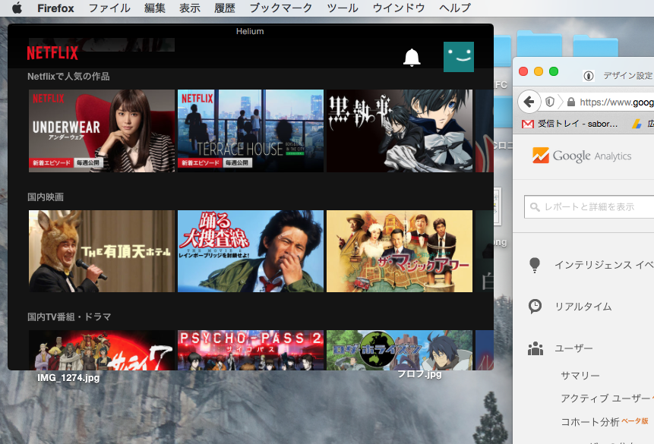
Task: Open the ツール menu
Action: point(343,8)
